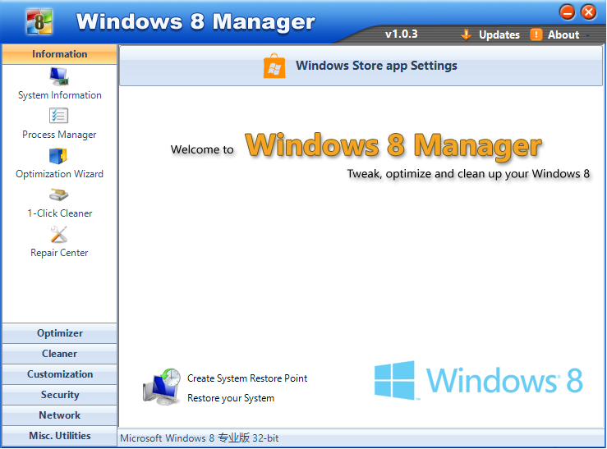Go to the Security section
Screen dimensions: 607x449
(x=60, y=395)
